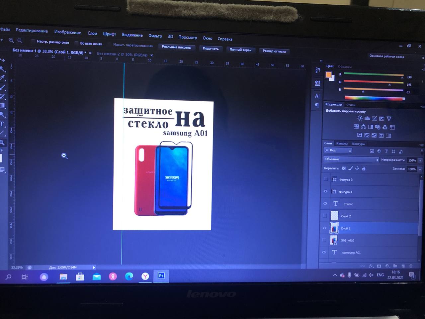Viewport: 425px width, 319px height.
Task: Switch to the Стили tab
Action: pos(351,105)
